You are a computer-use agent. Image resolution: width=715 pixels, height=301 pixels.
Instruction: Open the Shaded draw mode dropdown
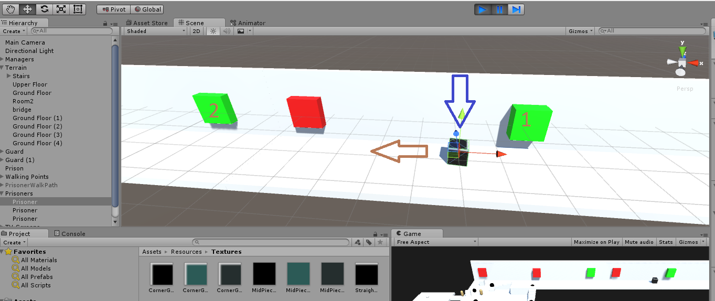point(156,31)
